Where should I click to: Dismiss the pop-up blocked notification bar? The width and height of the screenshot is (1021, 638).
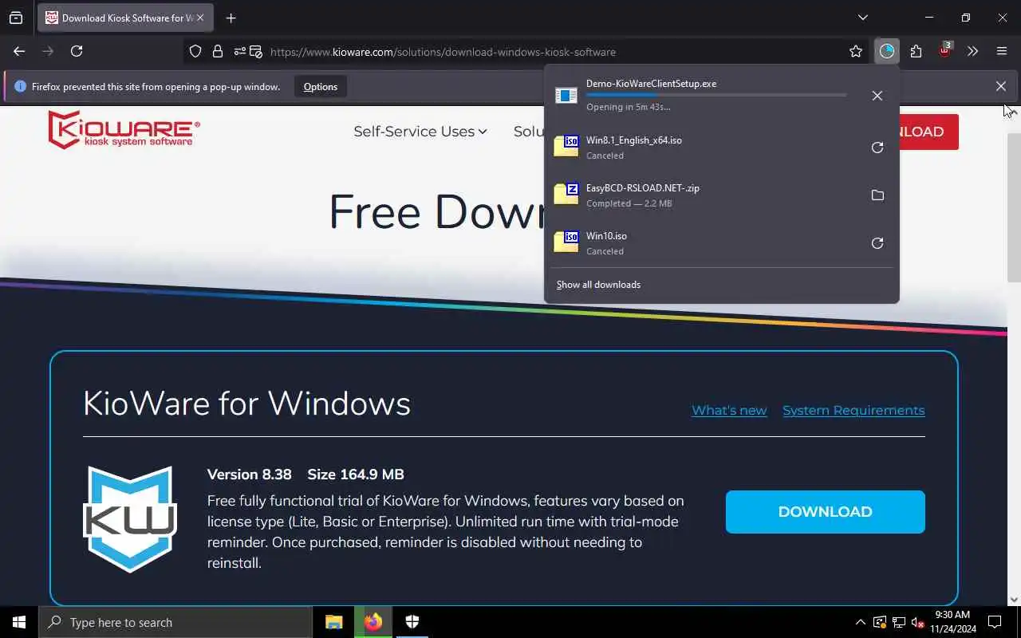pyautogui.click(x=1001, y=86)
